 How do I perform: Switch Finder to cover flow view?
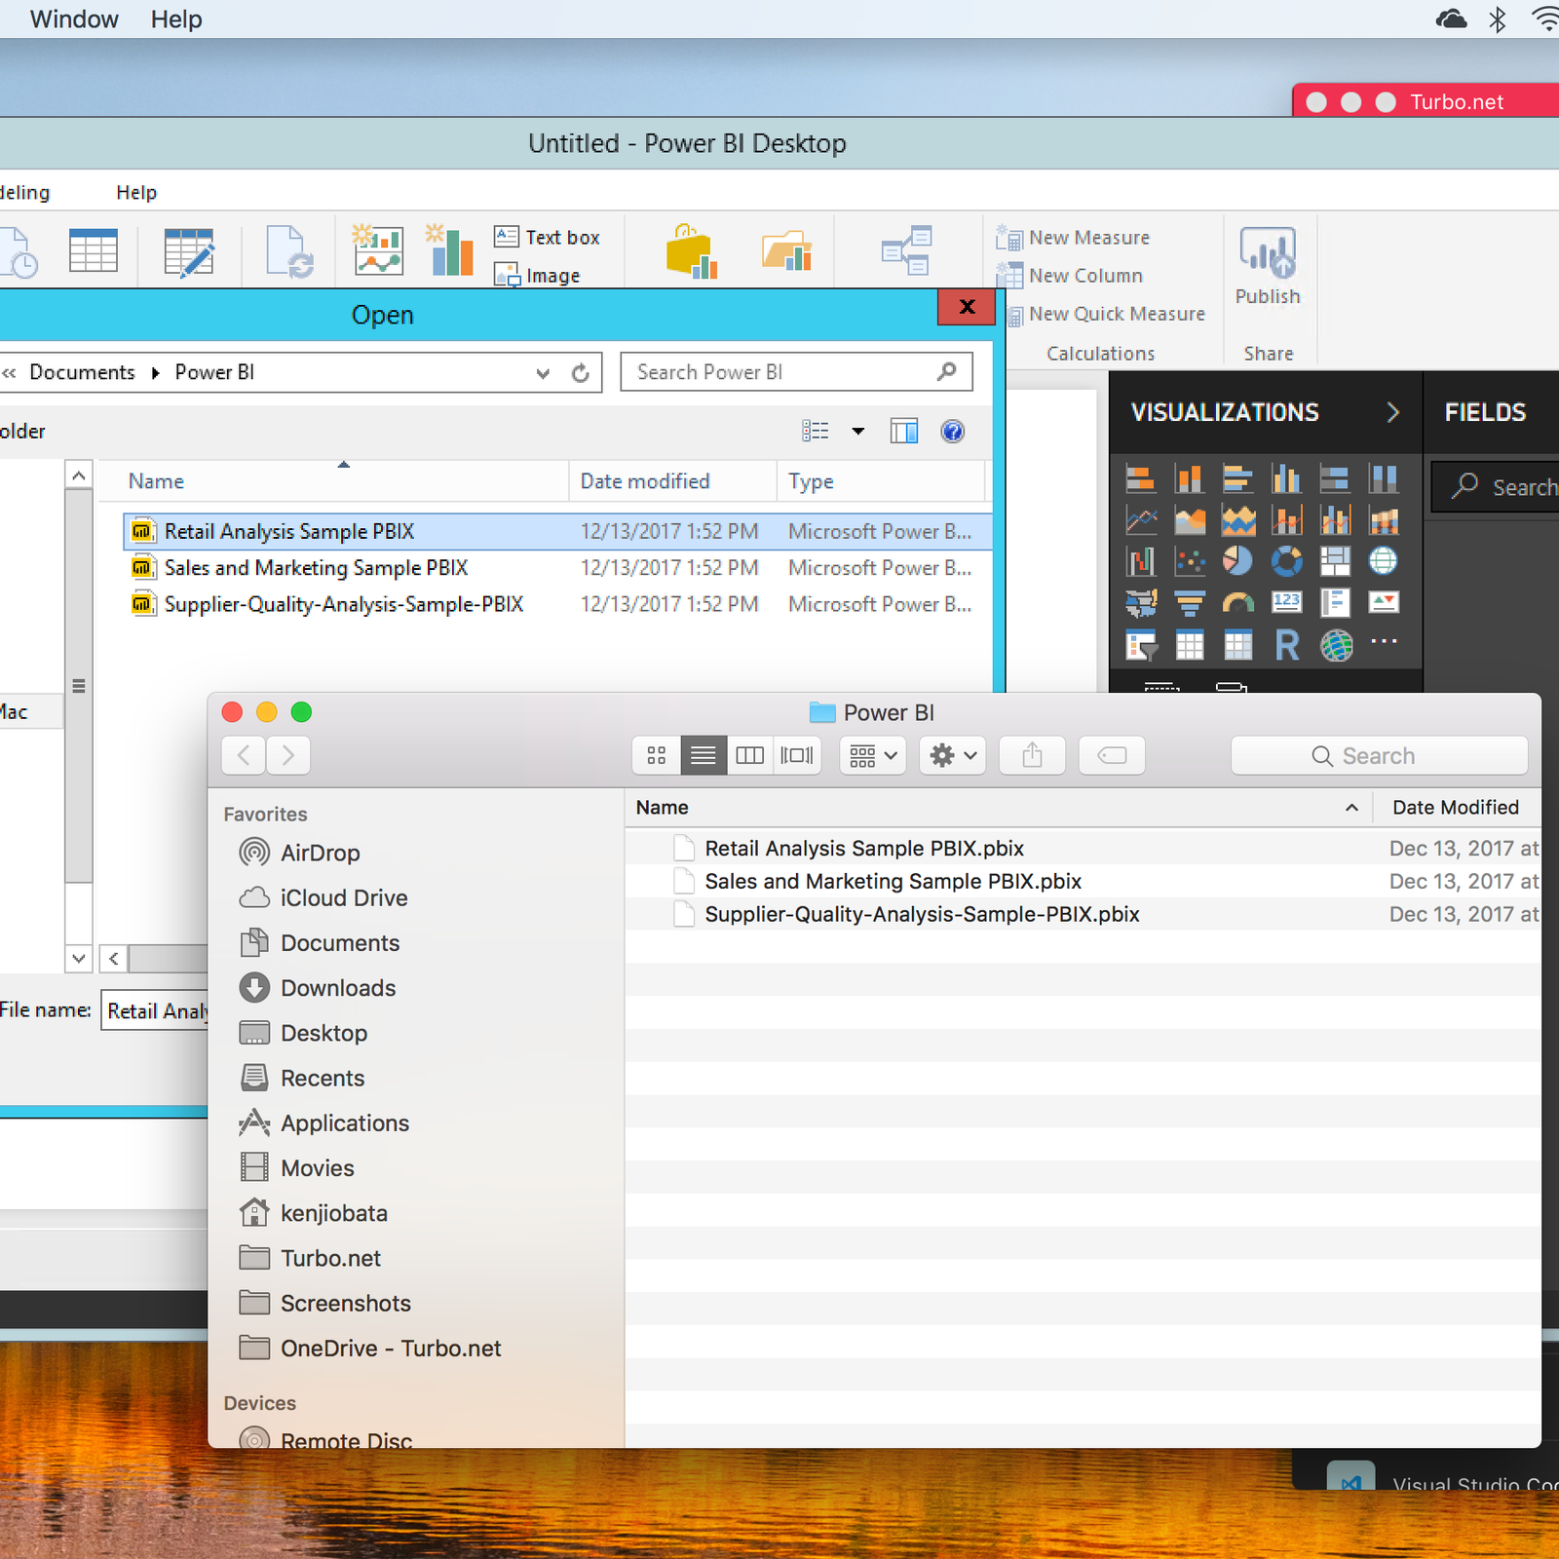pos(797,755)
